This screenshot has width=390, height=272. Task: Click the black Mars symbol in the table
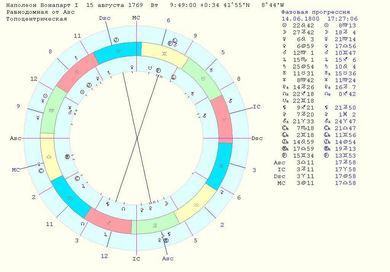coord(285,52)
